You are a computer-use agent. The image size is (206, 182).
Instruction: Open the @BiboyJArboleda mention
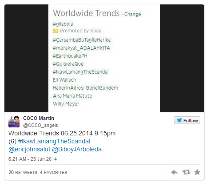point(77,150)
